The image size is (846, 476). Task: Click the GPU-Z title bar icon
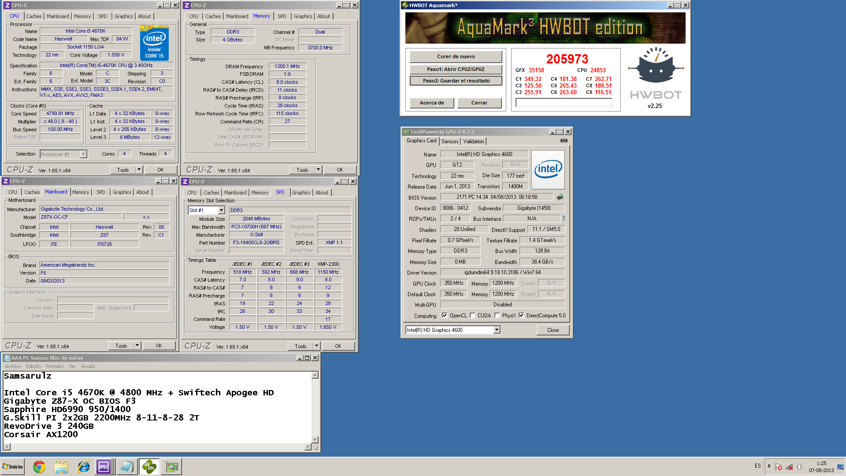tap(406, 132)
